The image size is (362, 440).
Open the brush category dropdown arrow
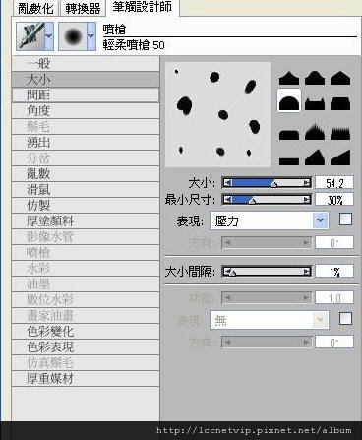tap(49, 36)
